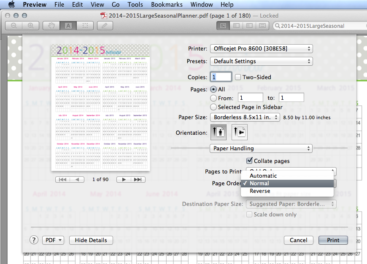Choose the rectangular selection tool

(84, 25)
